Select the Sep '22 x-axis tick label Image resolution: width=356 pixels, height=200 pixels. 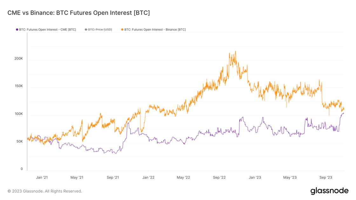point(219,177)
